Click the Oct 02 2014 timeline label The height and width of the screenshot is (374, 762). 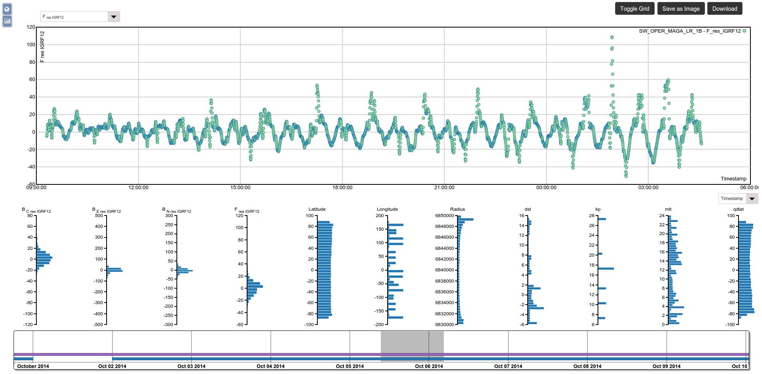tap(112, 366)
